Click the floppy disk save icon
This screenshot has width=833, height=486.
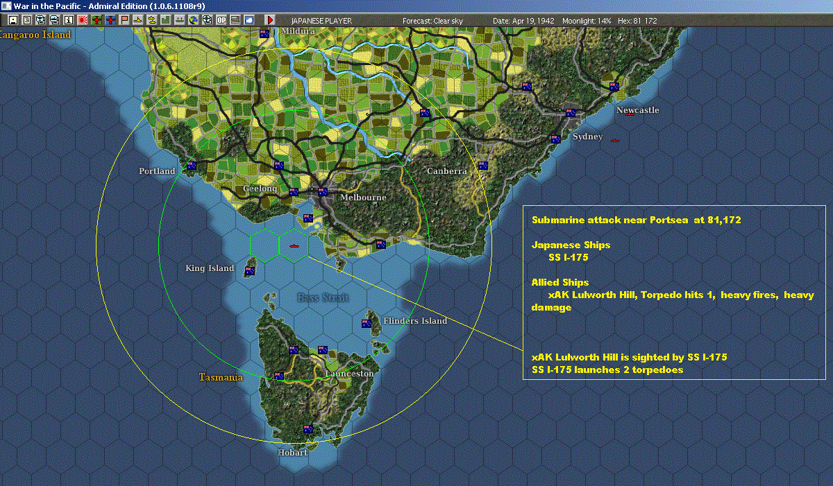point(12,20)
